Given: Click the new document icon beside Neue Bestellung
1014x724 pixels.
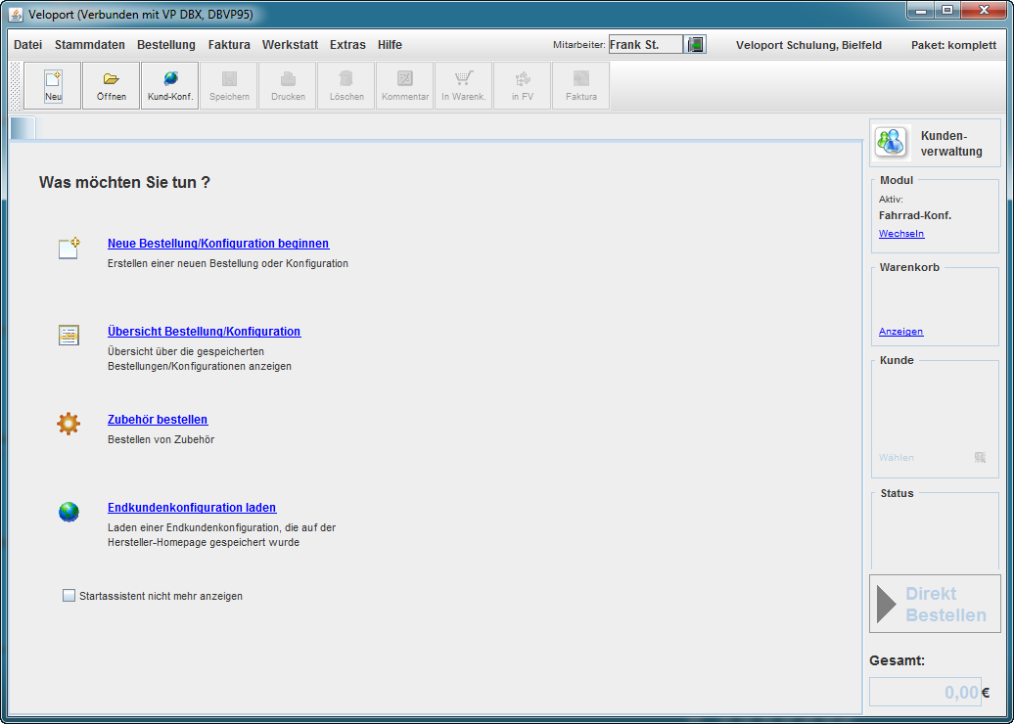Looking at the screenshot, I should pyautogui.click(x=69, y=249).
